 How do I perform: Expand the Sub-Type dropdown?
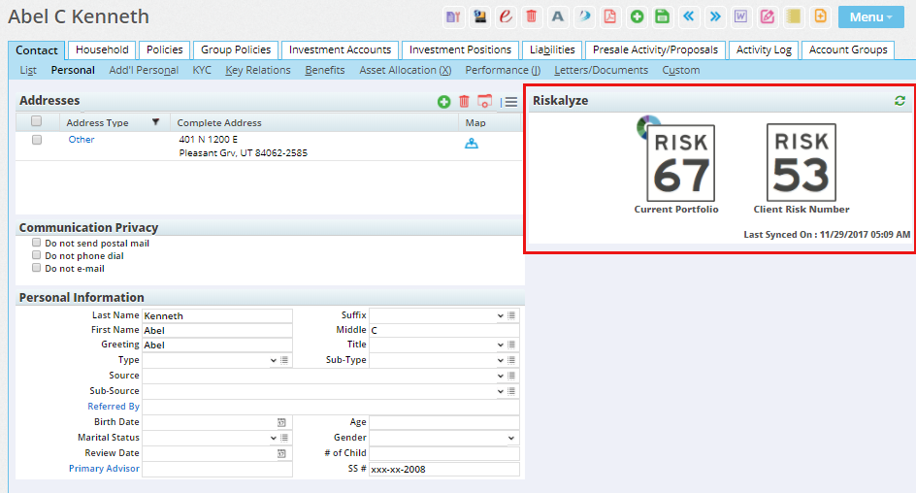pos(500,360)
